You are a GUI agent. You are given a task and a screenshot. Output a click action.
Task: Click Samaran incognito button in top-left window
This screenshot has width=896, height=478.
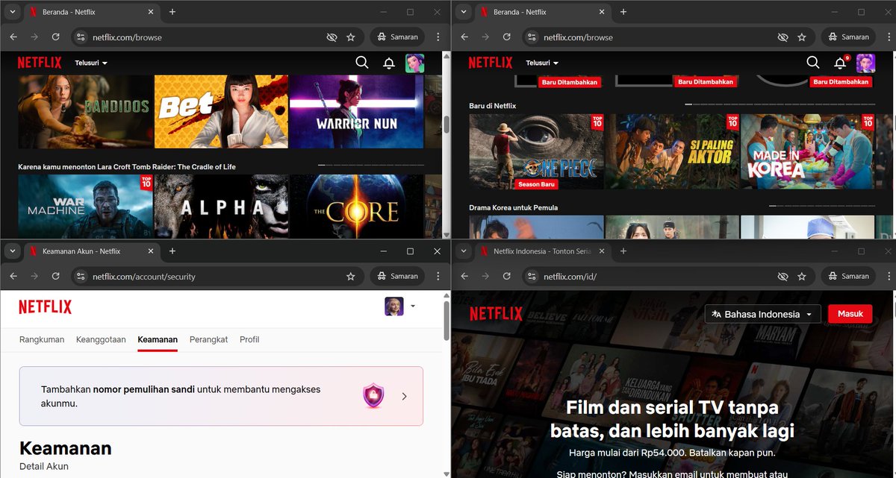click(x=397, y=37)
